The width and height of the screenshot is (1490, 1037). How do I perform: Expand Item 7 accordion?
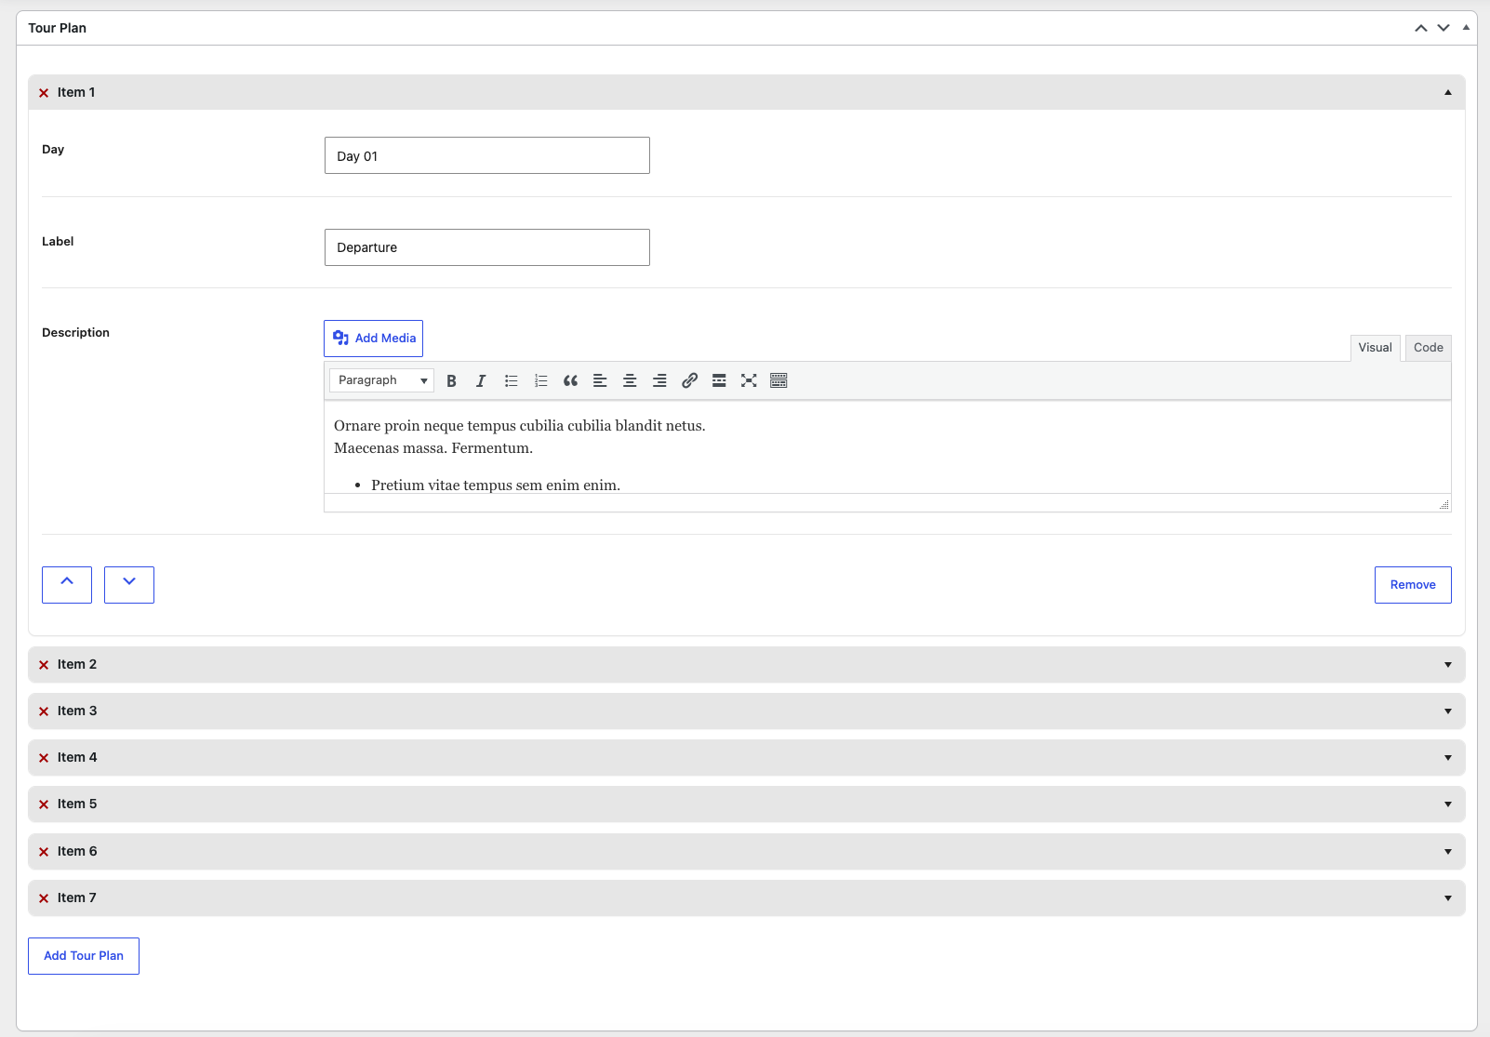pos(1448,898)
